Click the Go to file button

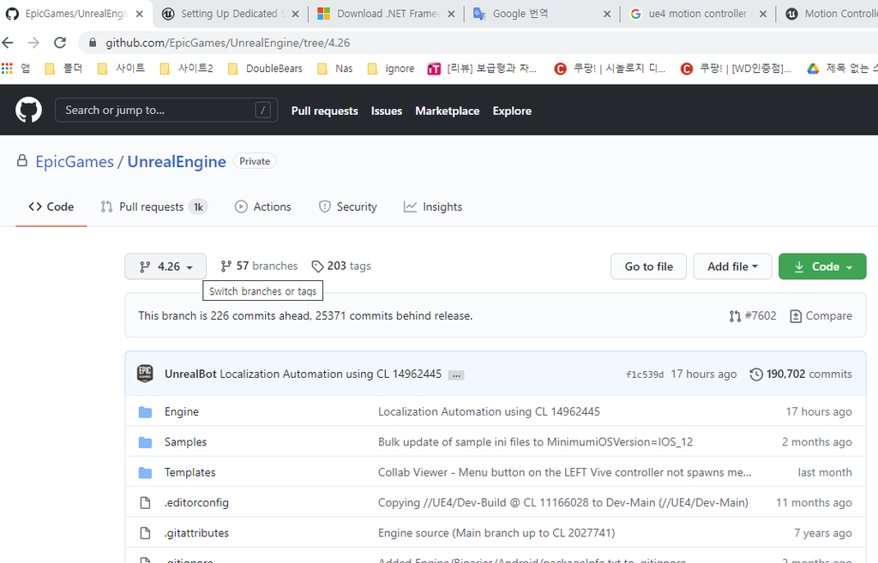click(x=648, y=267)
